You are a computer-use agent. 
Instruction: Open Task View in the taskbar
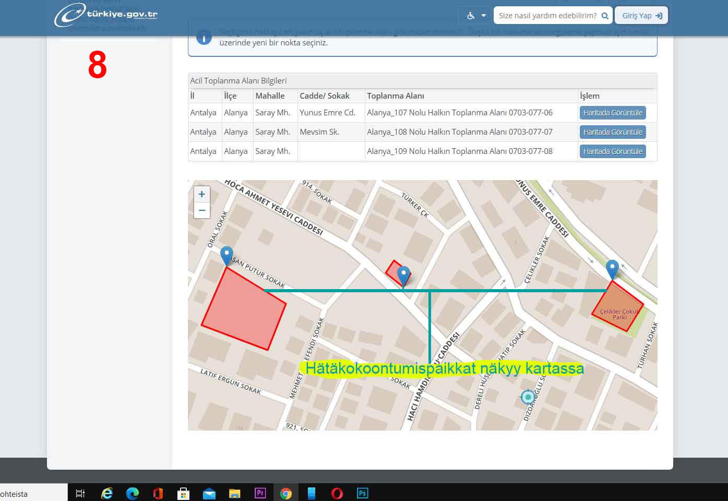click(x=80, y=493)
